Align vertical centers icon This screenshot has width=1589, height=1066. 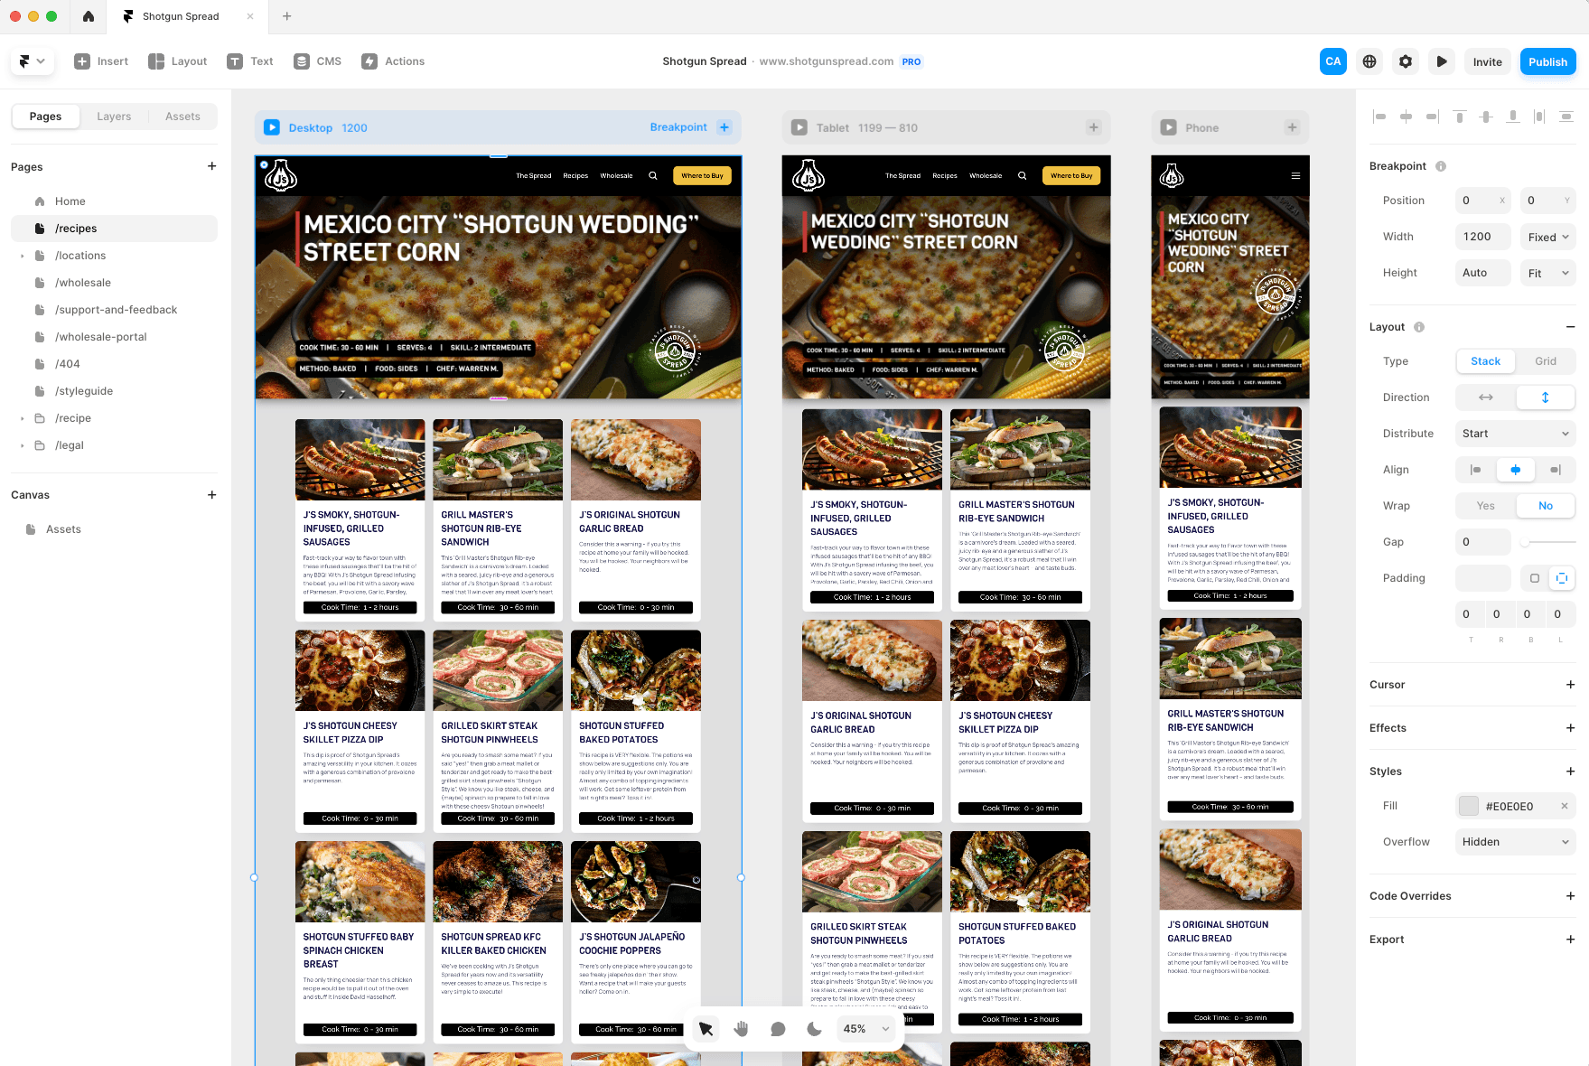point(1486,117)
